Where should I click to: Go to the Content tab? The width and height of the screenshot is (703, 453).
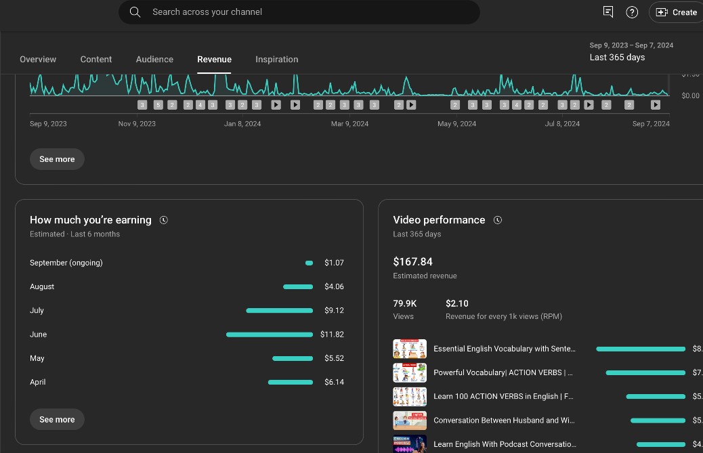coord(96,60)
